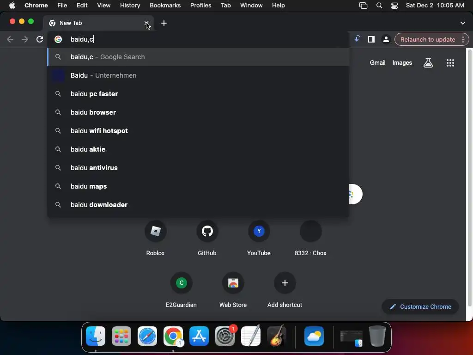Open the downloads icon in toolbar
The image size is (473, 355).
pos(357,39)
